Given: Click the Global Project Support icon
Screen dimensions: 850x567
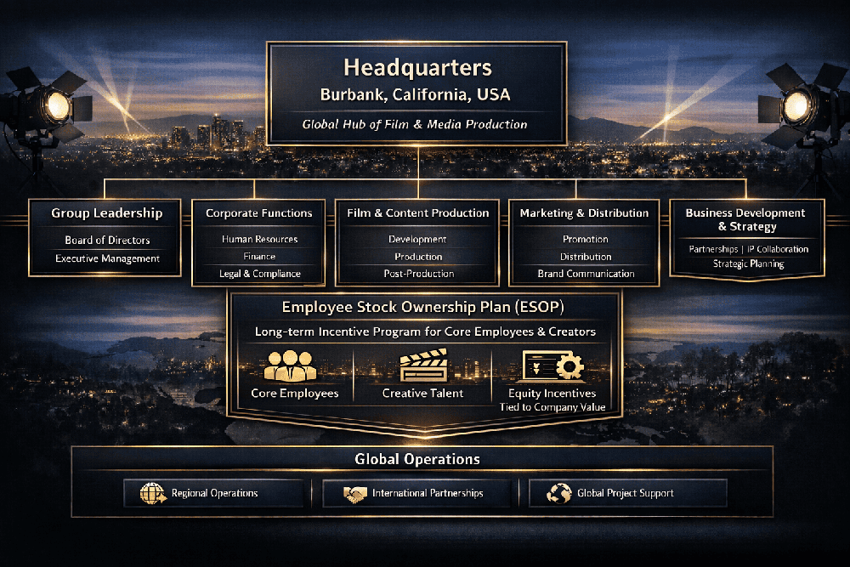Looking at the screenshot, I should 559,493.
